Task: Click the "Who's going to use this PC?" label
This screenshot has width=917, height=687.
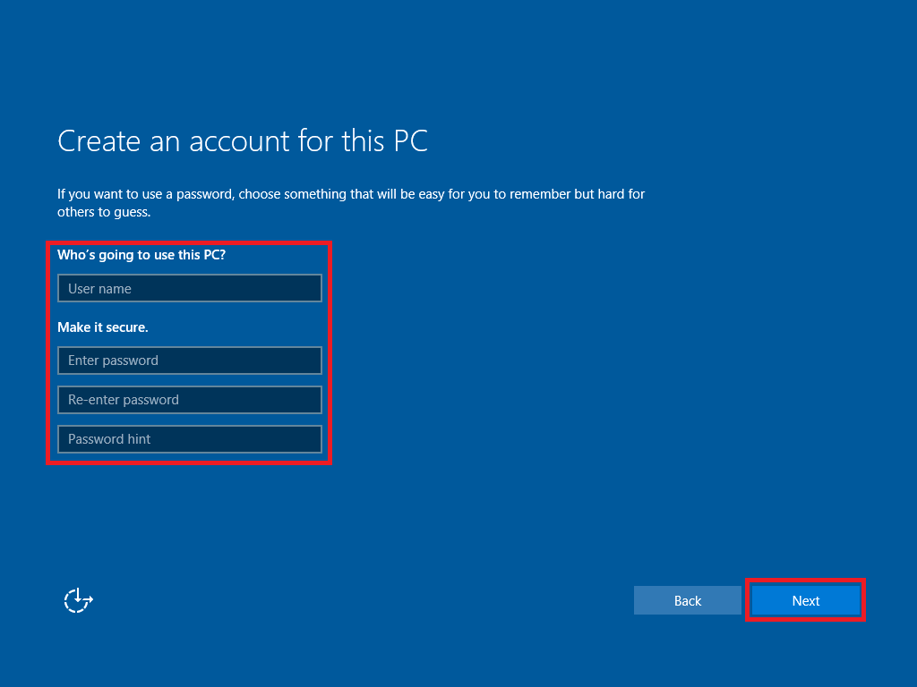Action: coord(141,255)
